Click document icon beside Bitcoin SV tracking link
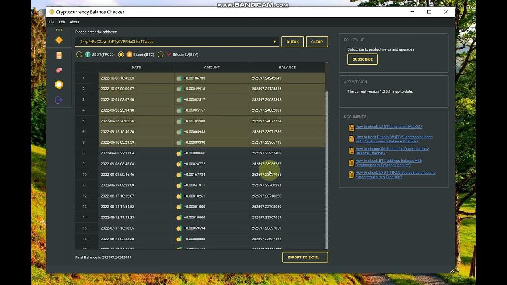Viewport: 507px width, 285px height. coord(351,139)
